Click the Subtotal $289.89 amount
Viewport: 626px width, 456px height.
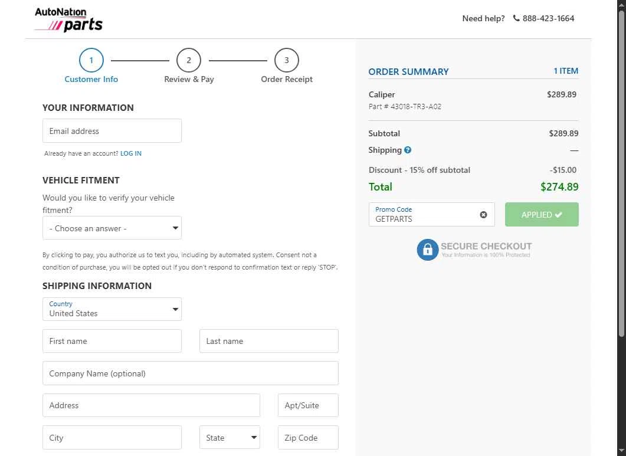[563, 133]
